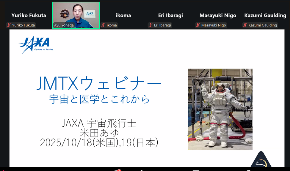Viewport: 290px width, 171px height.
Task: Click the JAXA logo in Ayu Yoneda's video
Action: pos(90,14)
